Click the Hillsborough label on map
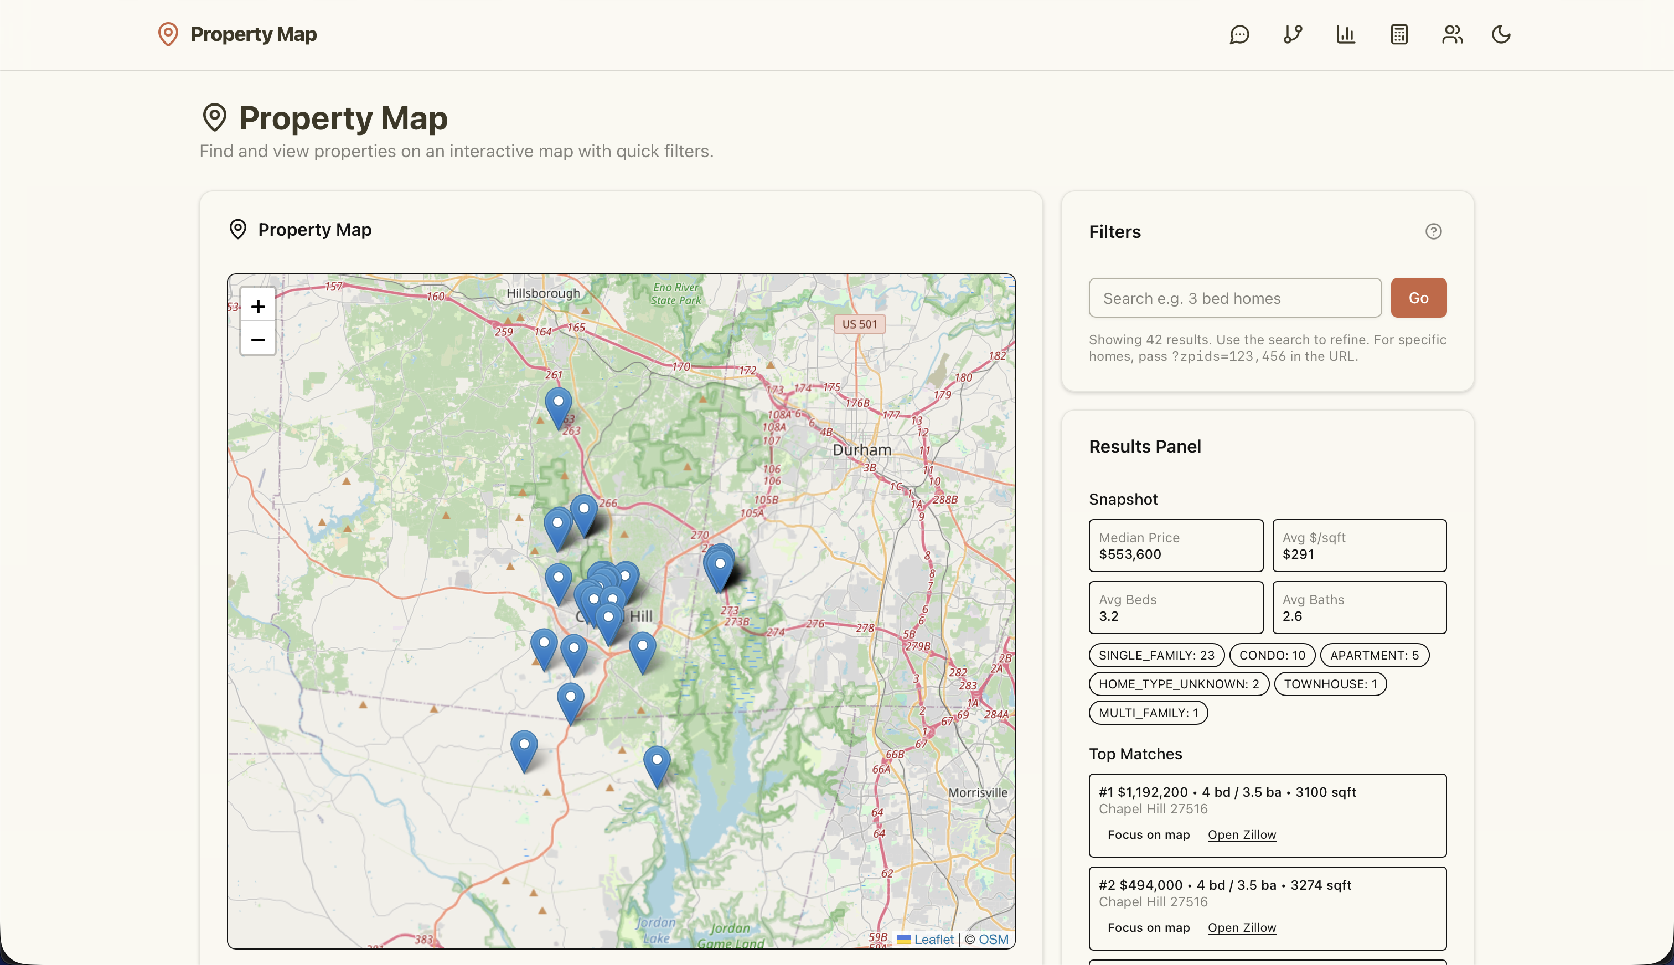This screenshot has width=1674, height=965. pyautogui.click(x=543, y=293)
